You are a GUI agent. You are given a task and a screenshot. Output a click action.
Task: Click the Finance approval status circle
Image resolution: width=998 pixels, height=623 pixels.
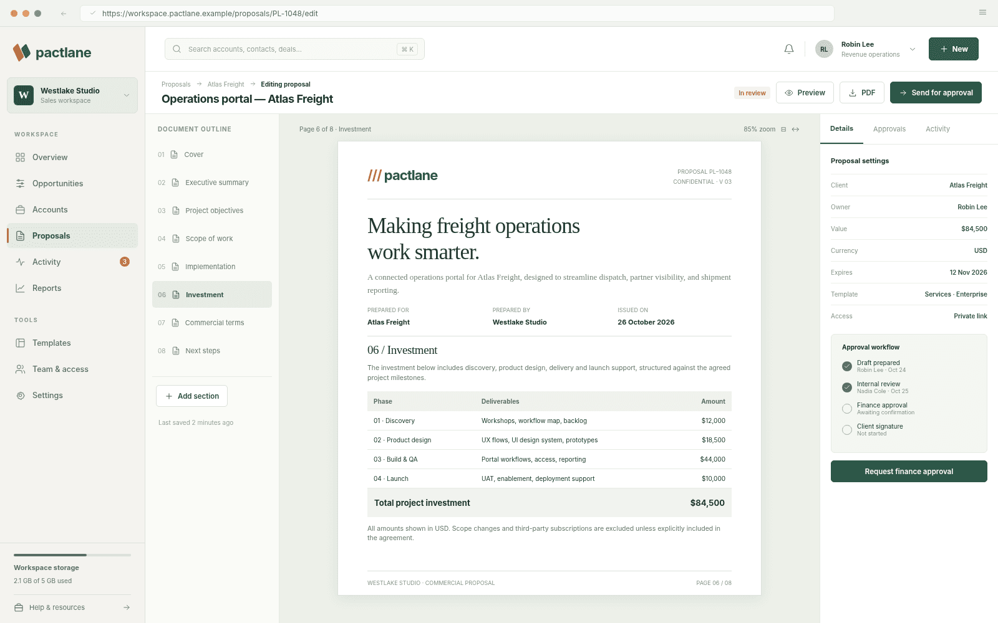click(847, 409)
